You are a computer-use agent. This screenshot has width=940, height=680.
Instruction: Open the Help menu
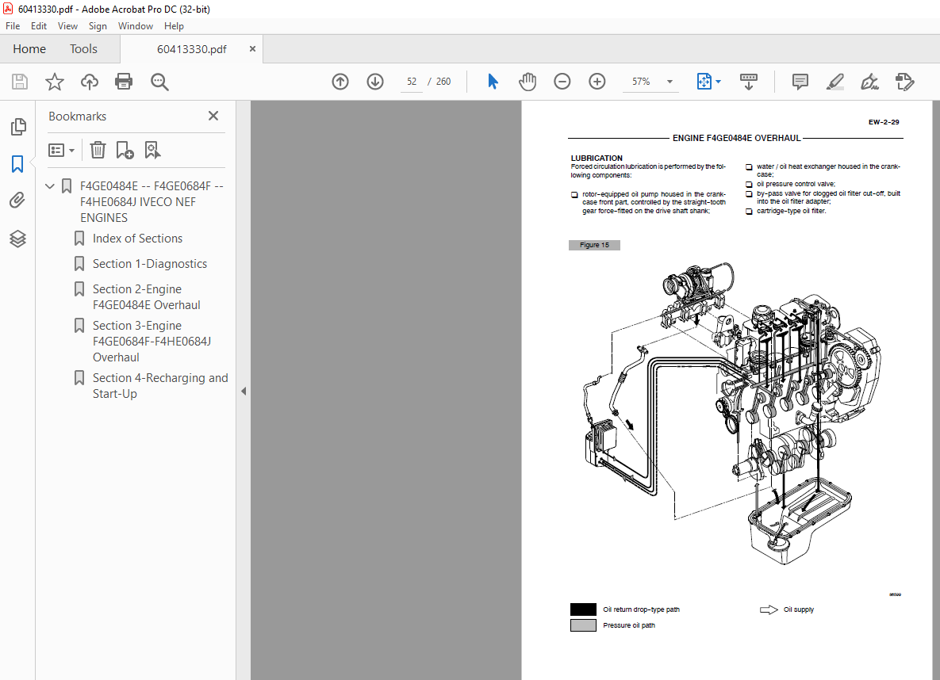(x=174, y=26)
